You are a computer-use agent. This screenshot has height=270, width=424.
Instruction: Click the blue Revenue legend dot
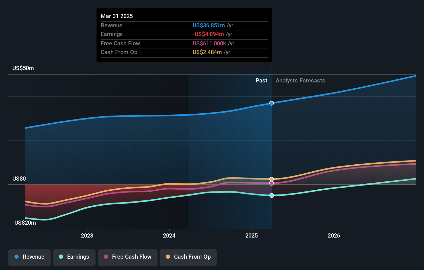click(16, 257)
